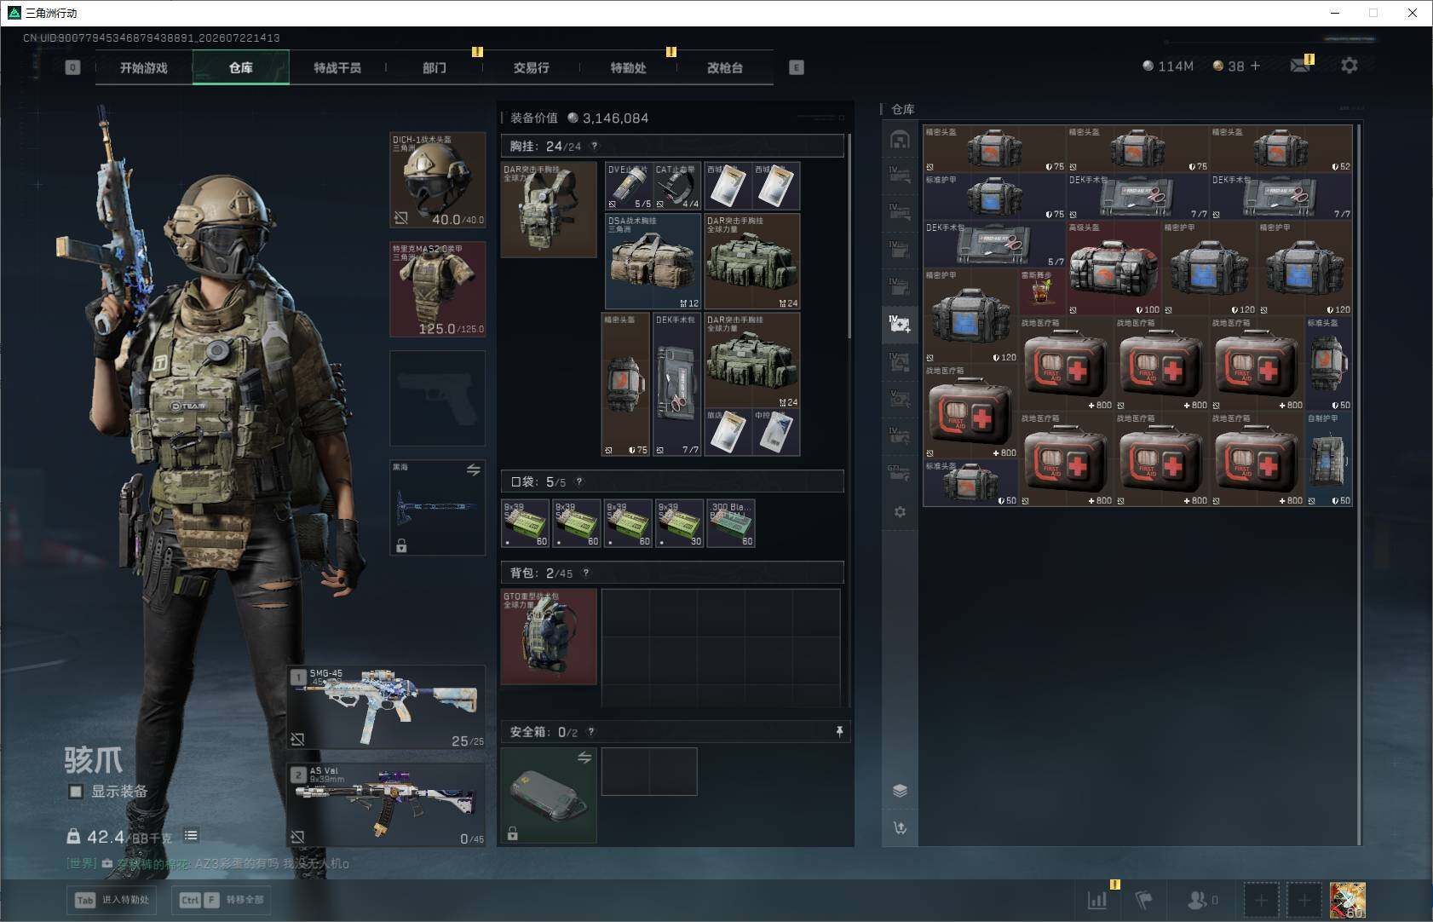Click lock icon on the safe box
1433x922 pixels.
coord(512,833)
